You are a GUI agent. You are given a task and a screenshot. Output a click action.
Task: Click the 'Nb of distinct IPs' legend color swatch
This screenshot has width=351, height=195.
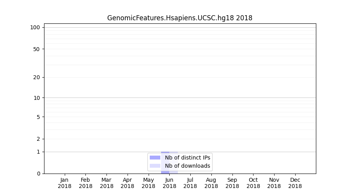tap(155, 158)
